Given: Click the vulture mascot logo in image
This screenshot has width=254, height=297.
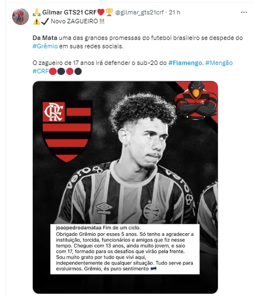Looking at the screenshot, I should coord(196,100).
